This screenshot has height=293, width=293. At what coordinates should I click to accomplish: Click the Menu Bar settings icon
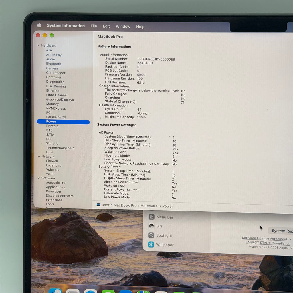(151, 217)
